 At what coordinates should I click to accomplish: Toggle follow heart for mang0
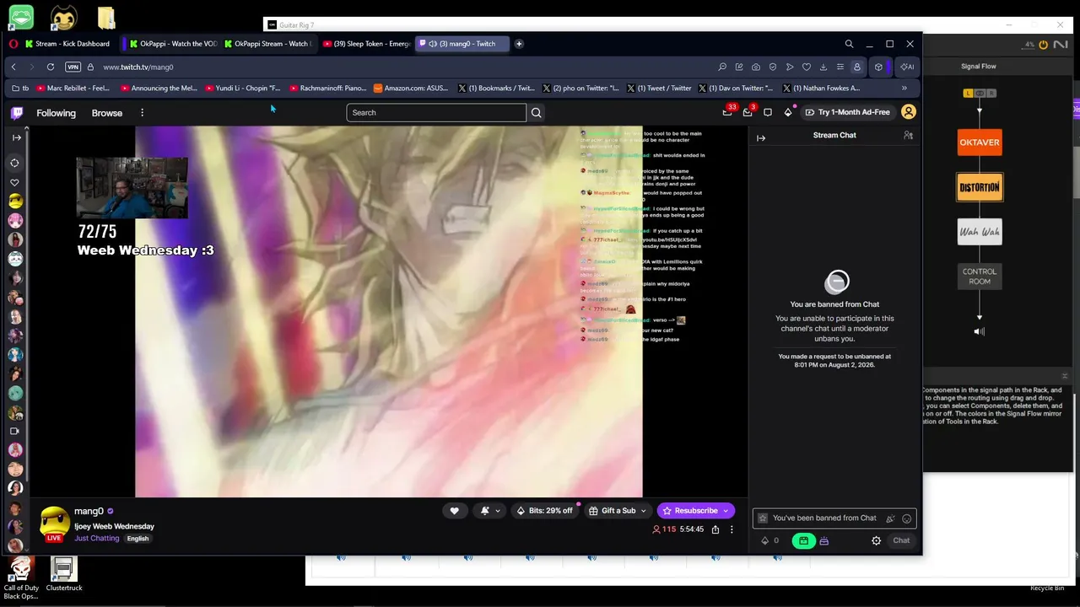click(x=454, y=510)
